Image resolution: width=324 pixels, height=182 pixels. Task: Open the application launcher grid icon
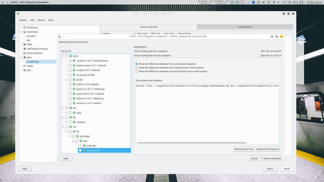click(3, 2)
